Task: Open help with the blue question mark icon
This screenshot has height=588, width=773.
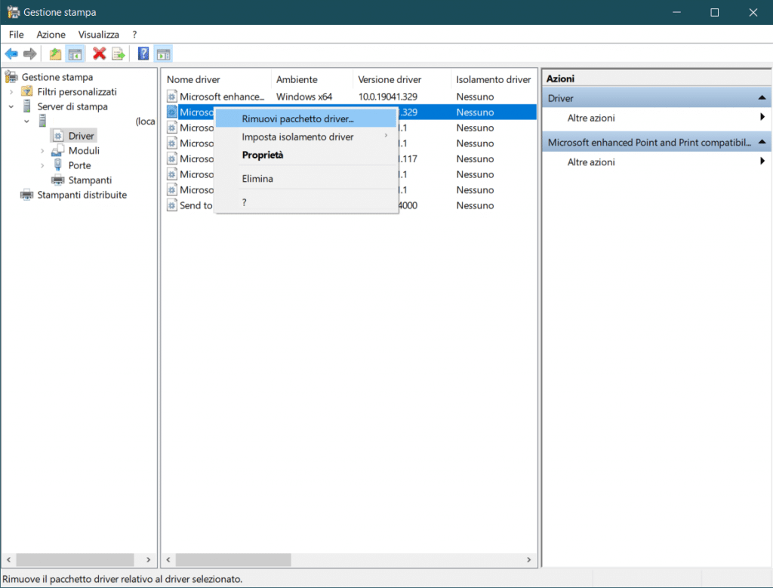Action: pos(143,54)
